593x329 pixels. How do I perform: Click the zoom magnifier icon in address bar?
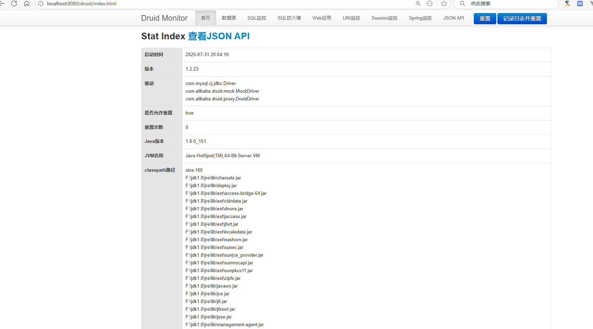pyautogui.click(x=418, y=4)
